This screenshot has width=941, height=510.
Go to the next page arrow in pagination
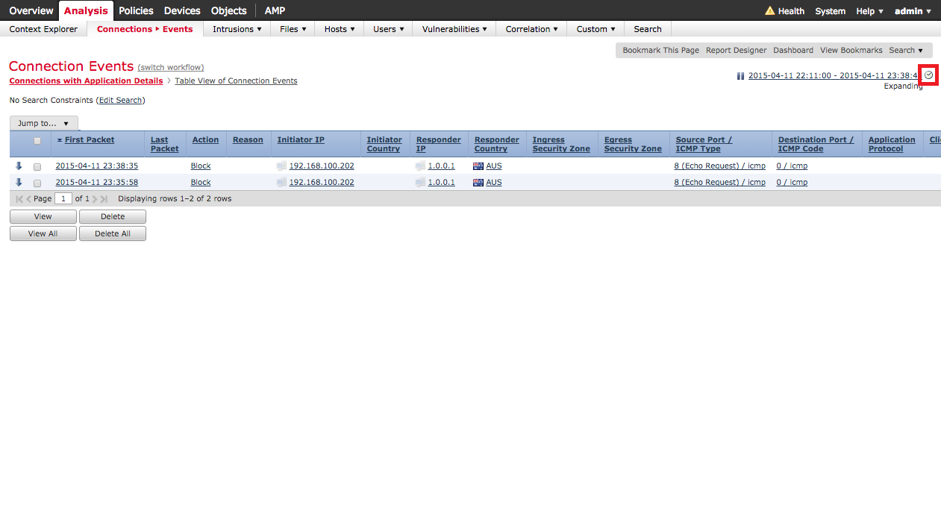(x=95, y=199)
